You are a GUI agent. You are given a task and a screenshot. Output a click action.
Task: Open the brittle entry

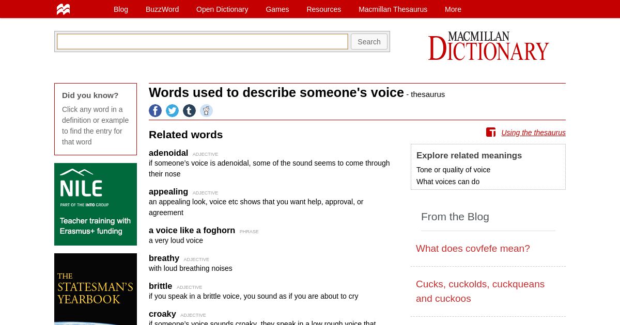160,286
